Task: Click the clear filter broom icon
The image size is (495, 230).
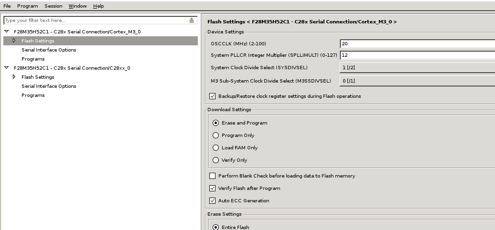Action: click(192, 20)
